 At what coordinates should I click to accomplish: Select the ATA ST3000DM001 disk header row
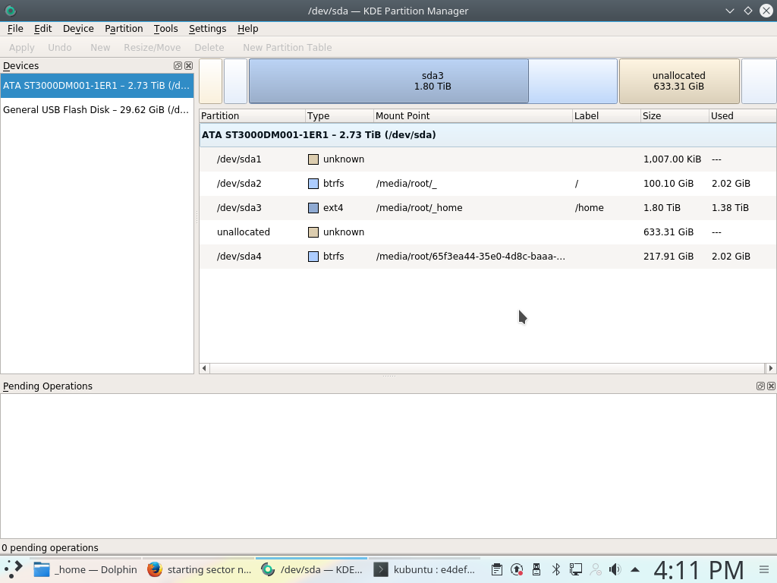click(x=488, y=135)
